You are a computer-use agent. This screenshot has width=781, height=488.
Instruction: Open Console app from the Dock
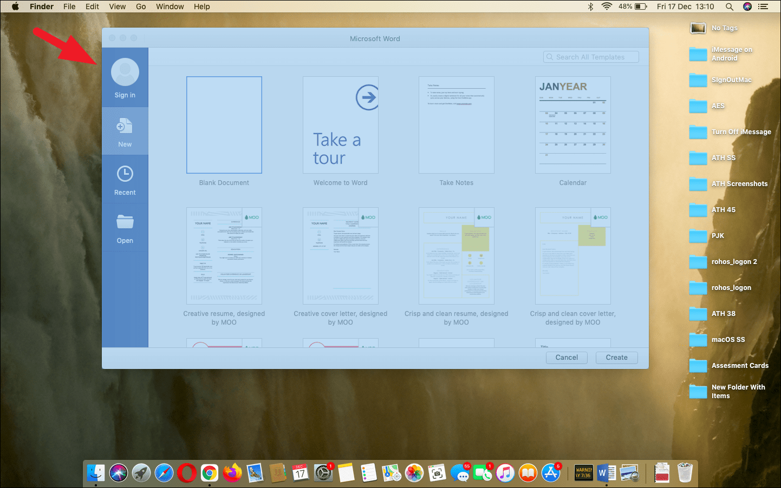click(584, 473)
